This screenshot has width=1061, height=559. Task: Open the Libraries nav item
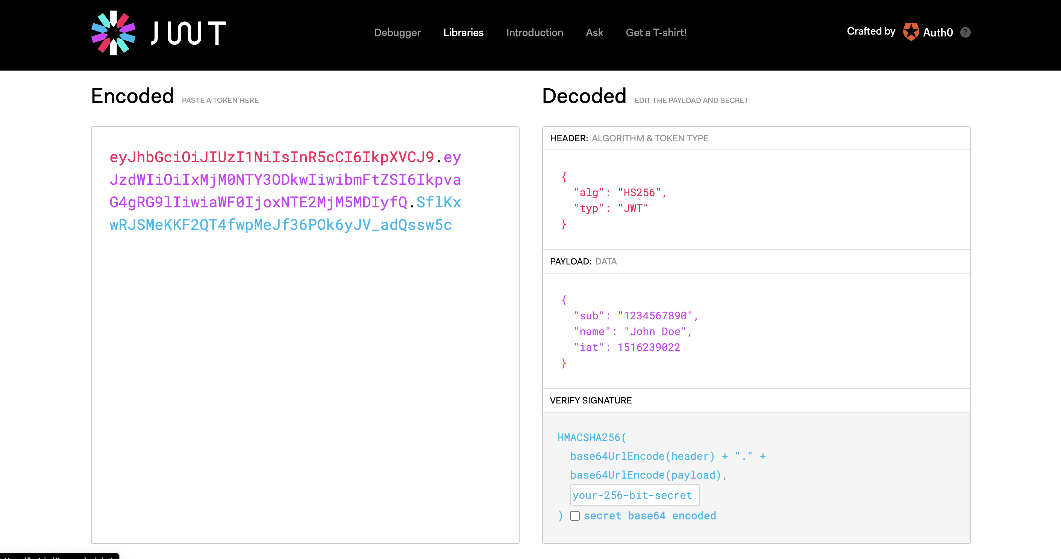(x=463, y=33)
